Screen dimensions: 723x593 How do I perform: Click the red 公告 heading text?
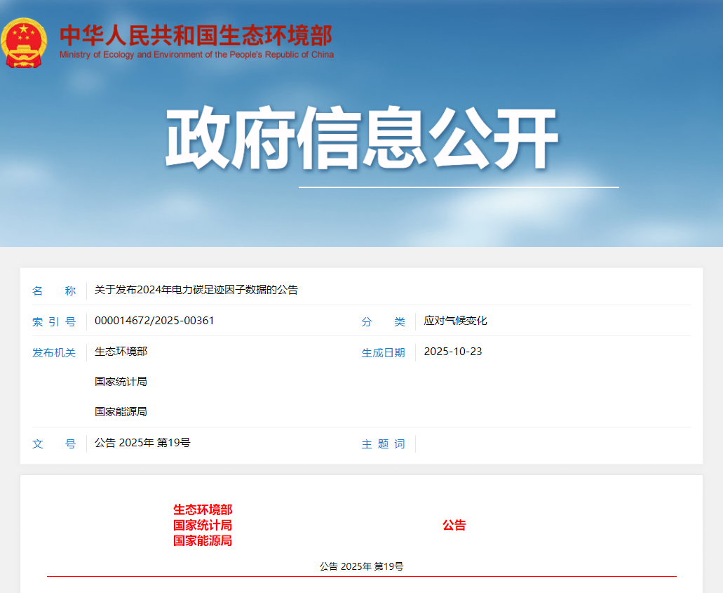pos(454,525)
